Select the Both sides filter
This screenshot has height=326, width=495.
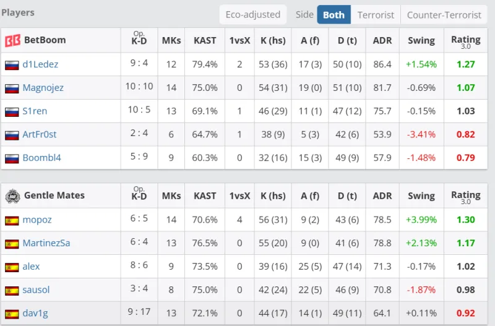(x=334, y=15)
